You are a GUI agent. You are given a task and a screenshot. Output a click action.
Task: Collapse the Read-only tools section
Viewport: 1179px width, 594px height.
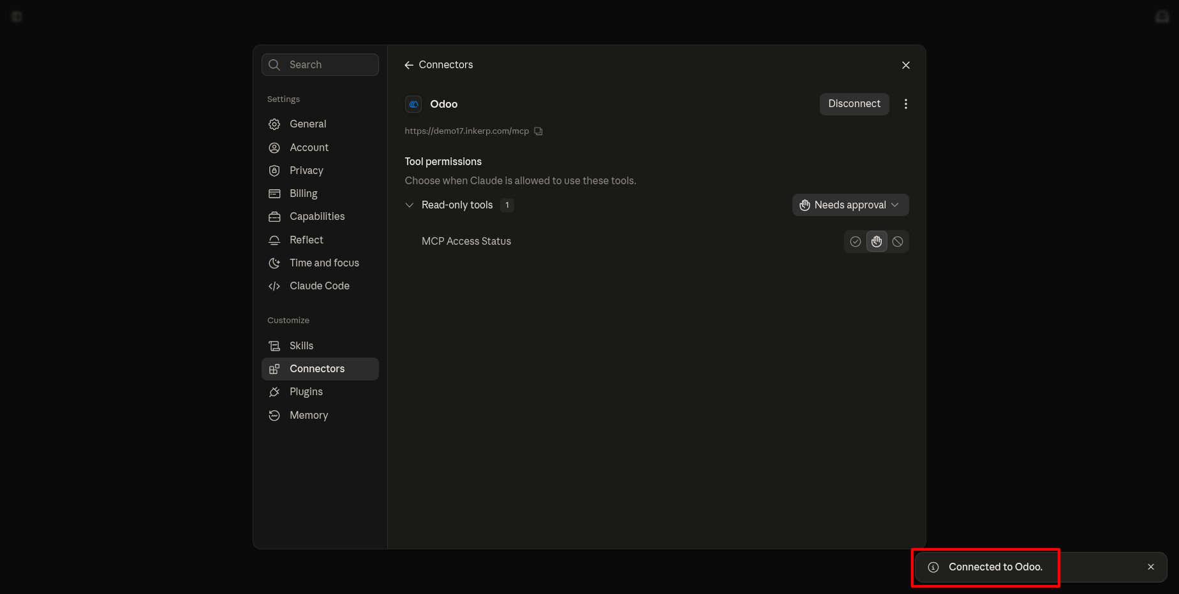tap(410, 205)
